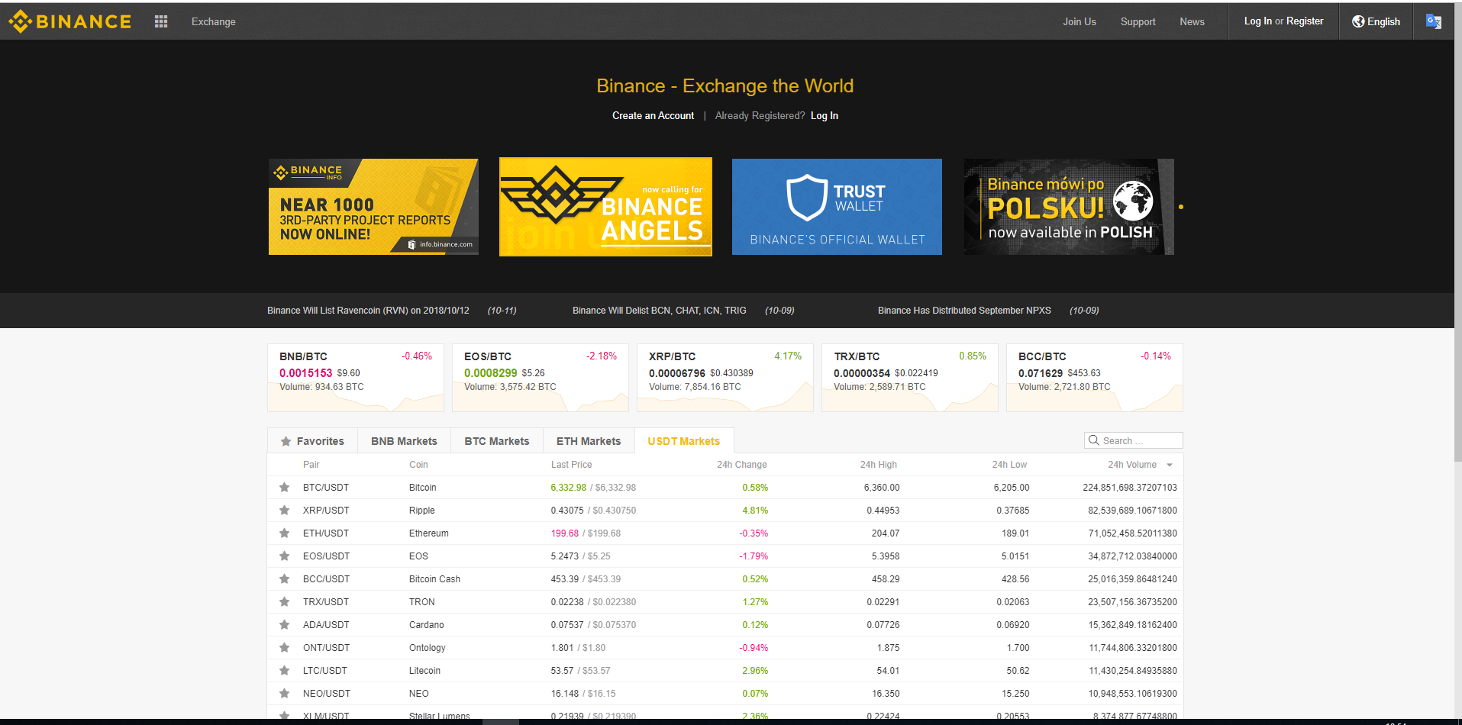Click Register in the top bar
Viewport: 1462px width, 725px height.
tap(1305, 21)
